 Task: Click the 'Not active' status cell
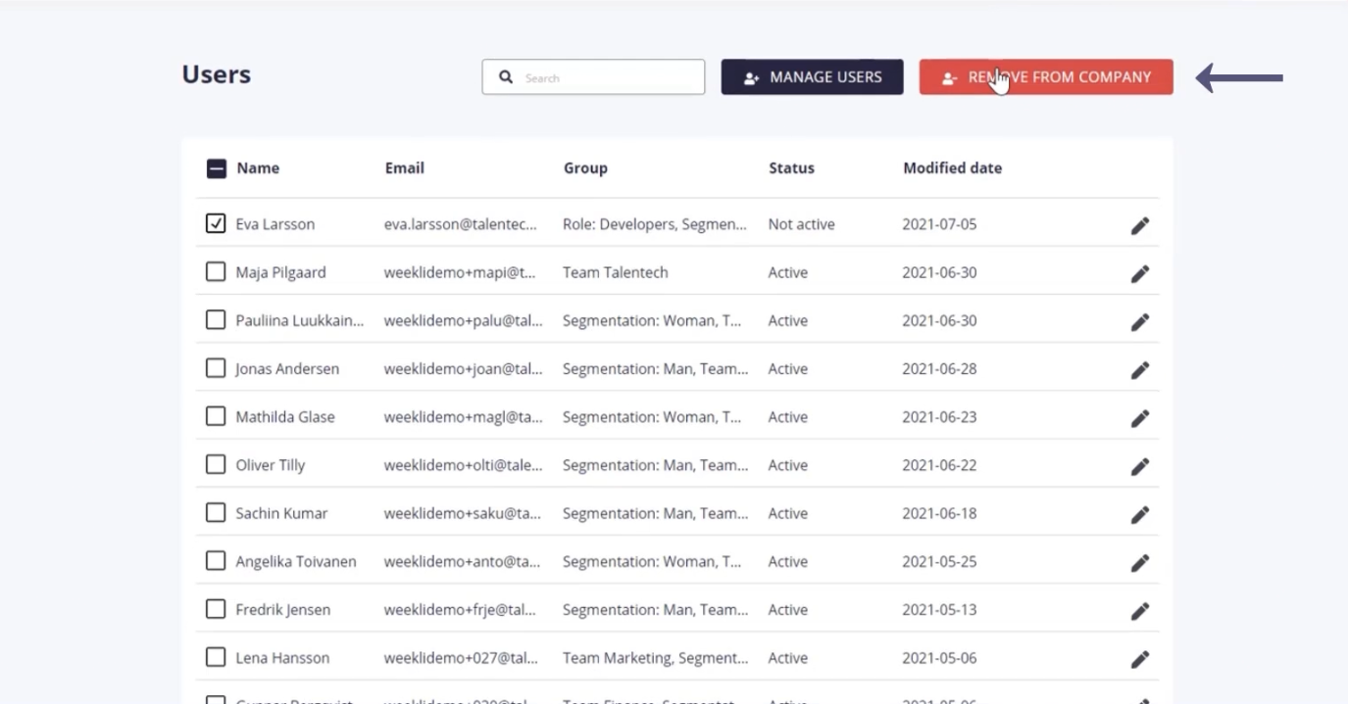coord(802,224)
